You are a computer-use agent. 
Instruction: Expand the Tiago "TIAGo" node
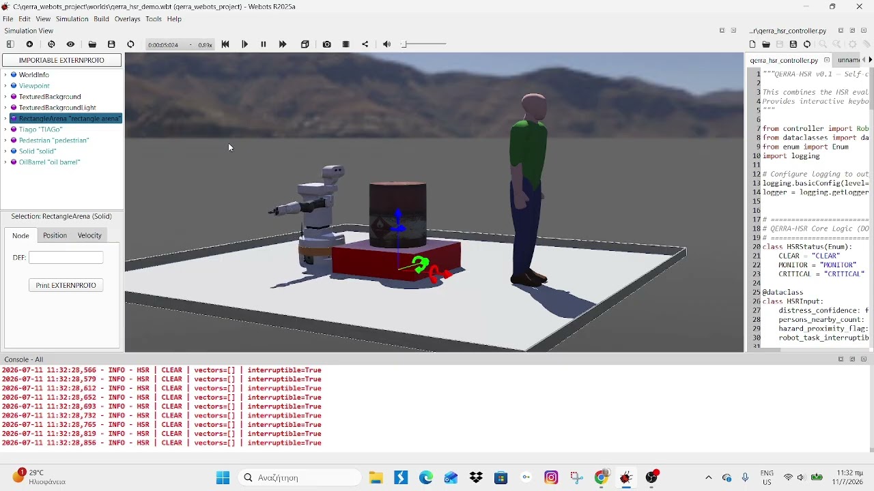tap(5, 130)
